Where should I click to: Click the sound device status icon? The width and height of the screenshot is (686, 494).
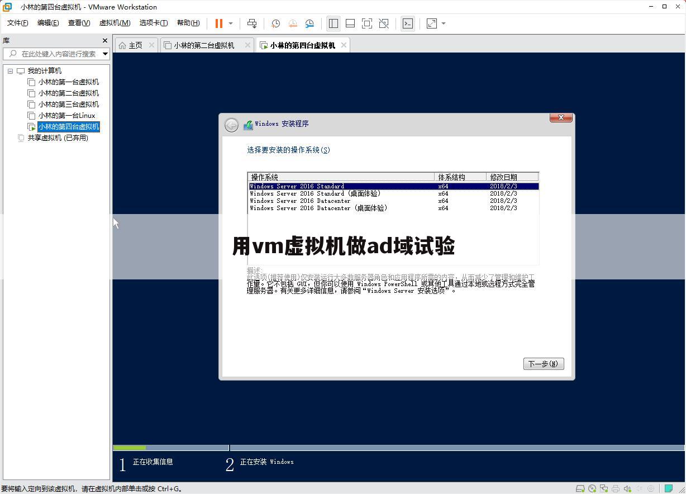coord(628,488)
